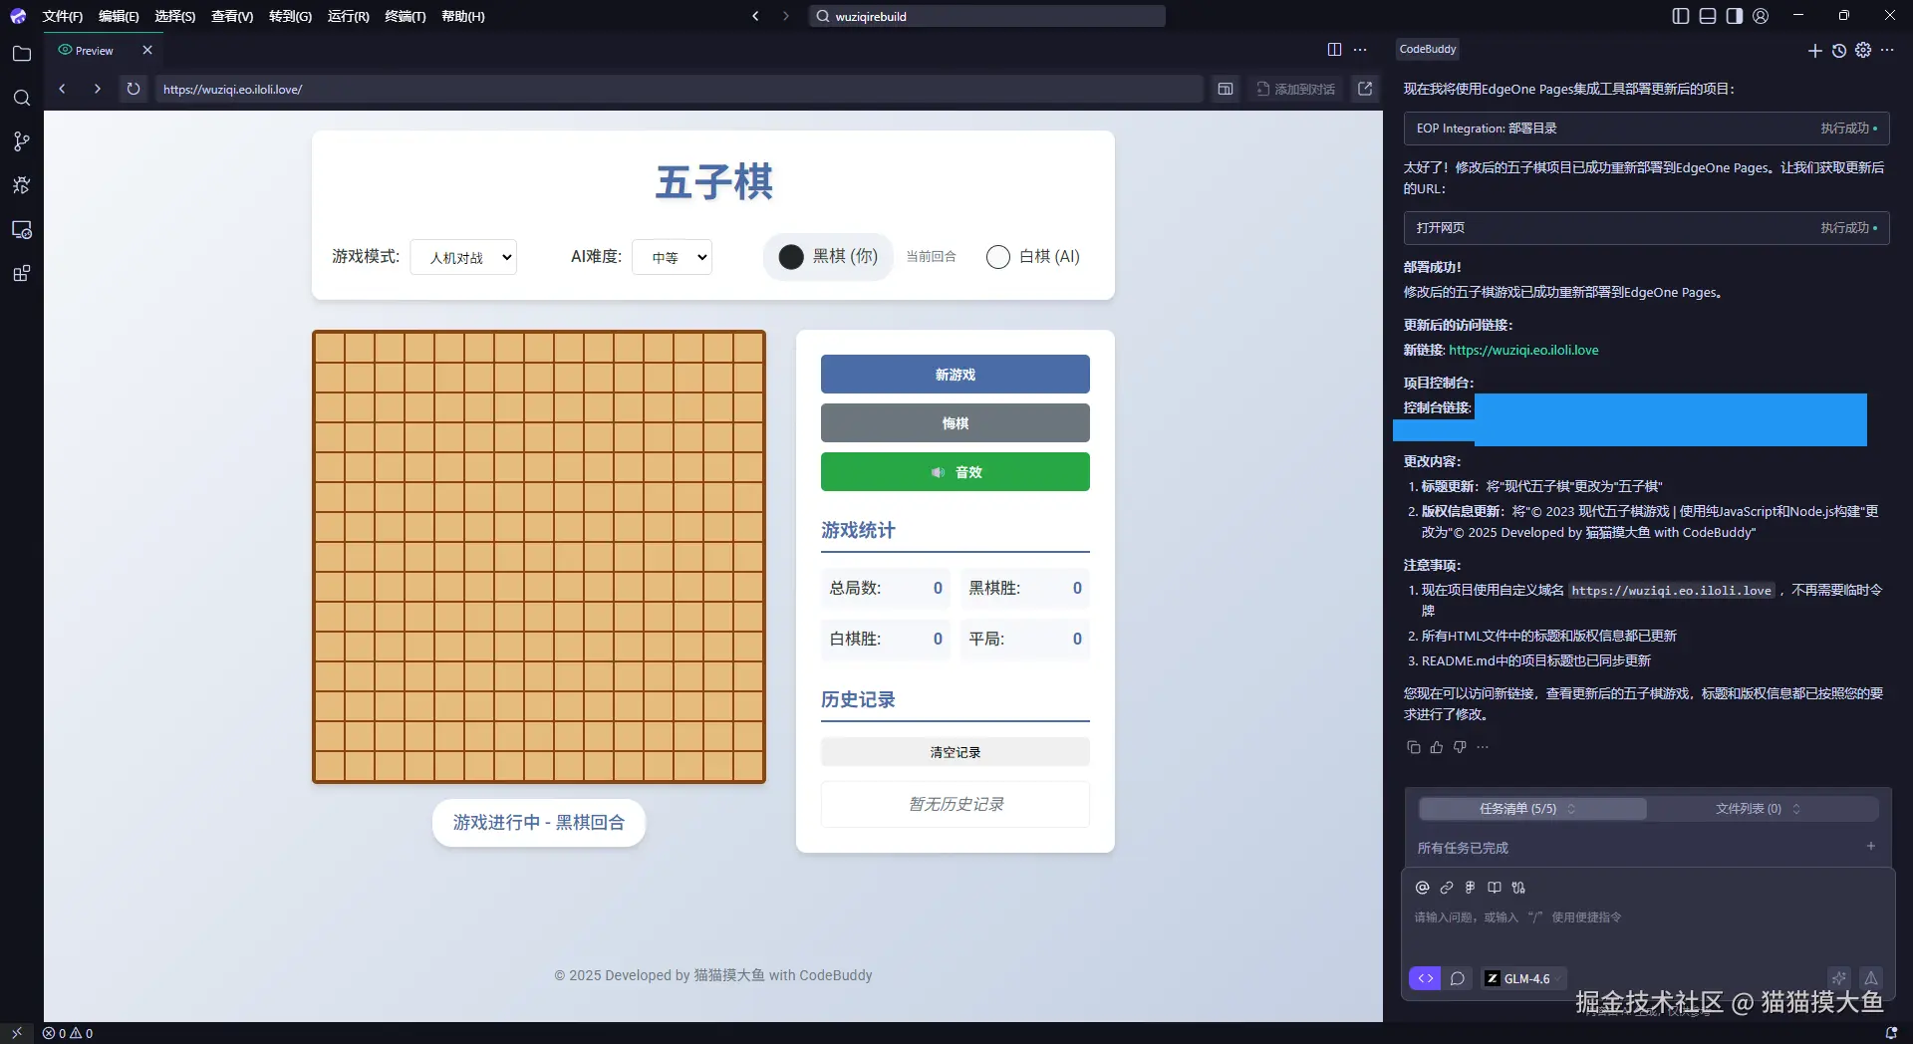Open the 编辑(E) menu
Image resolution: width=1913 pixels, height=1044 pixels.
click(x=119, y=16)
